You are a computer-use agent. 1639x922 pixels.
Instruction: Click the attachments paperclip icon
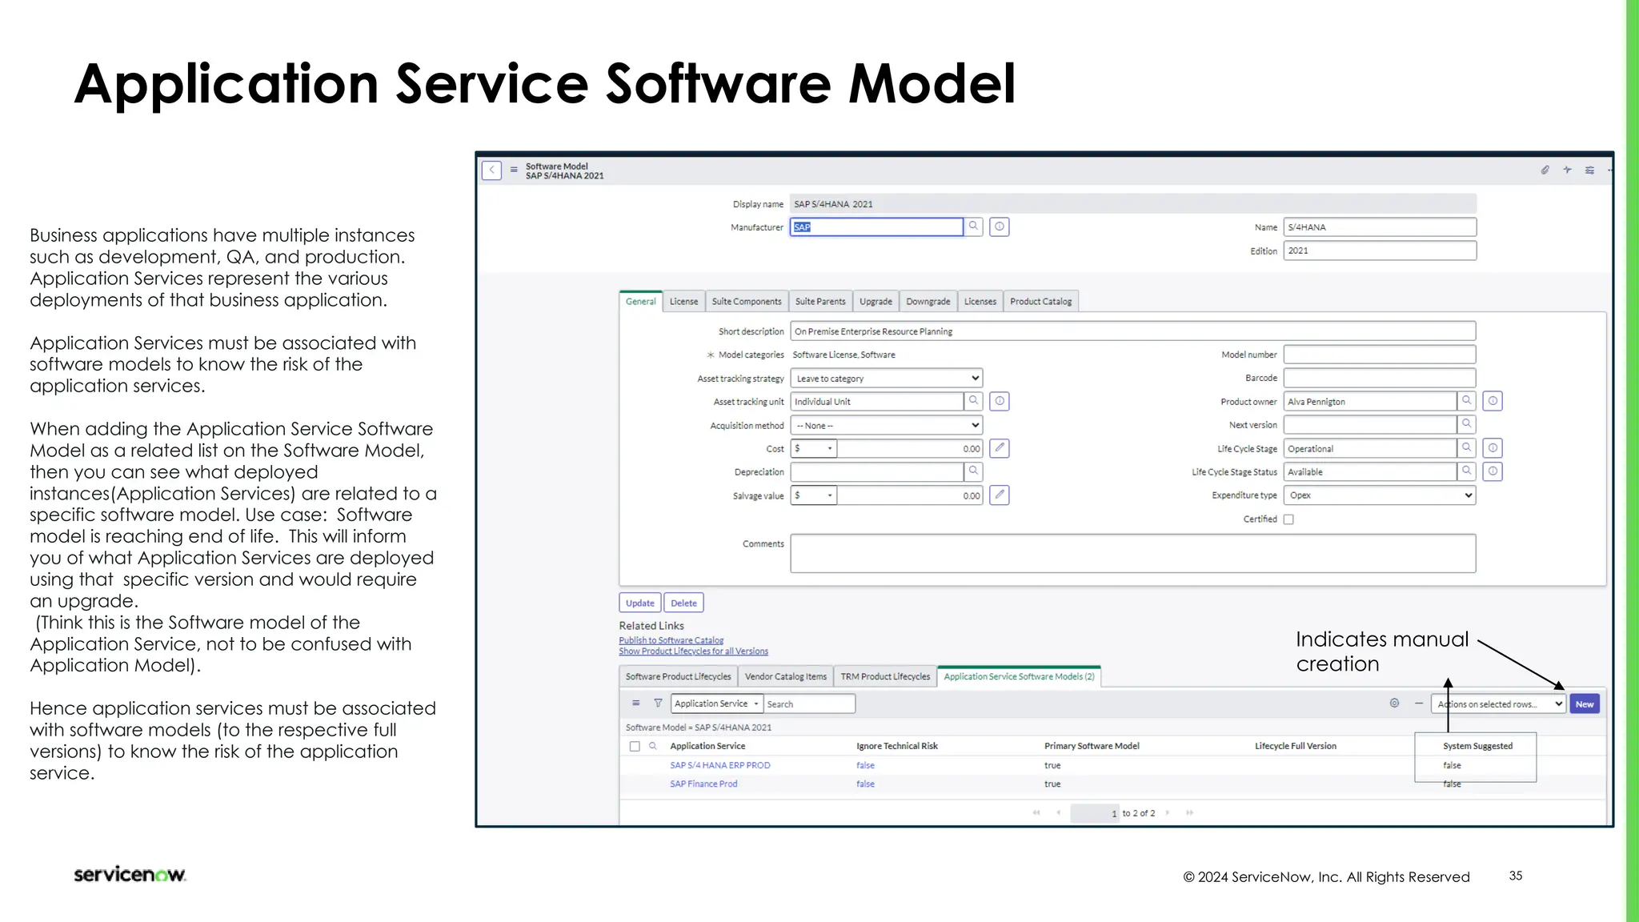(1545, 170)
